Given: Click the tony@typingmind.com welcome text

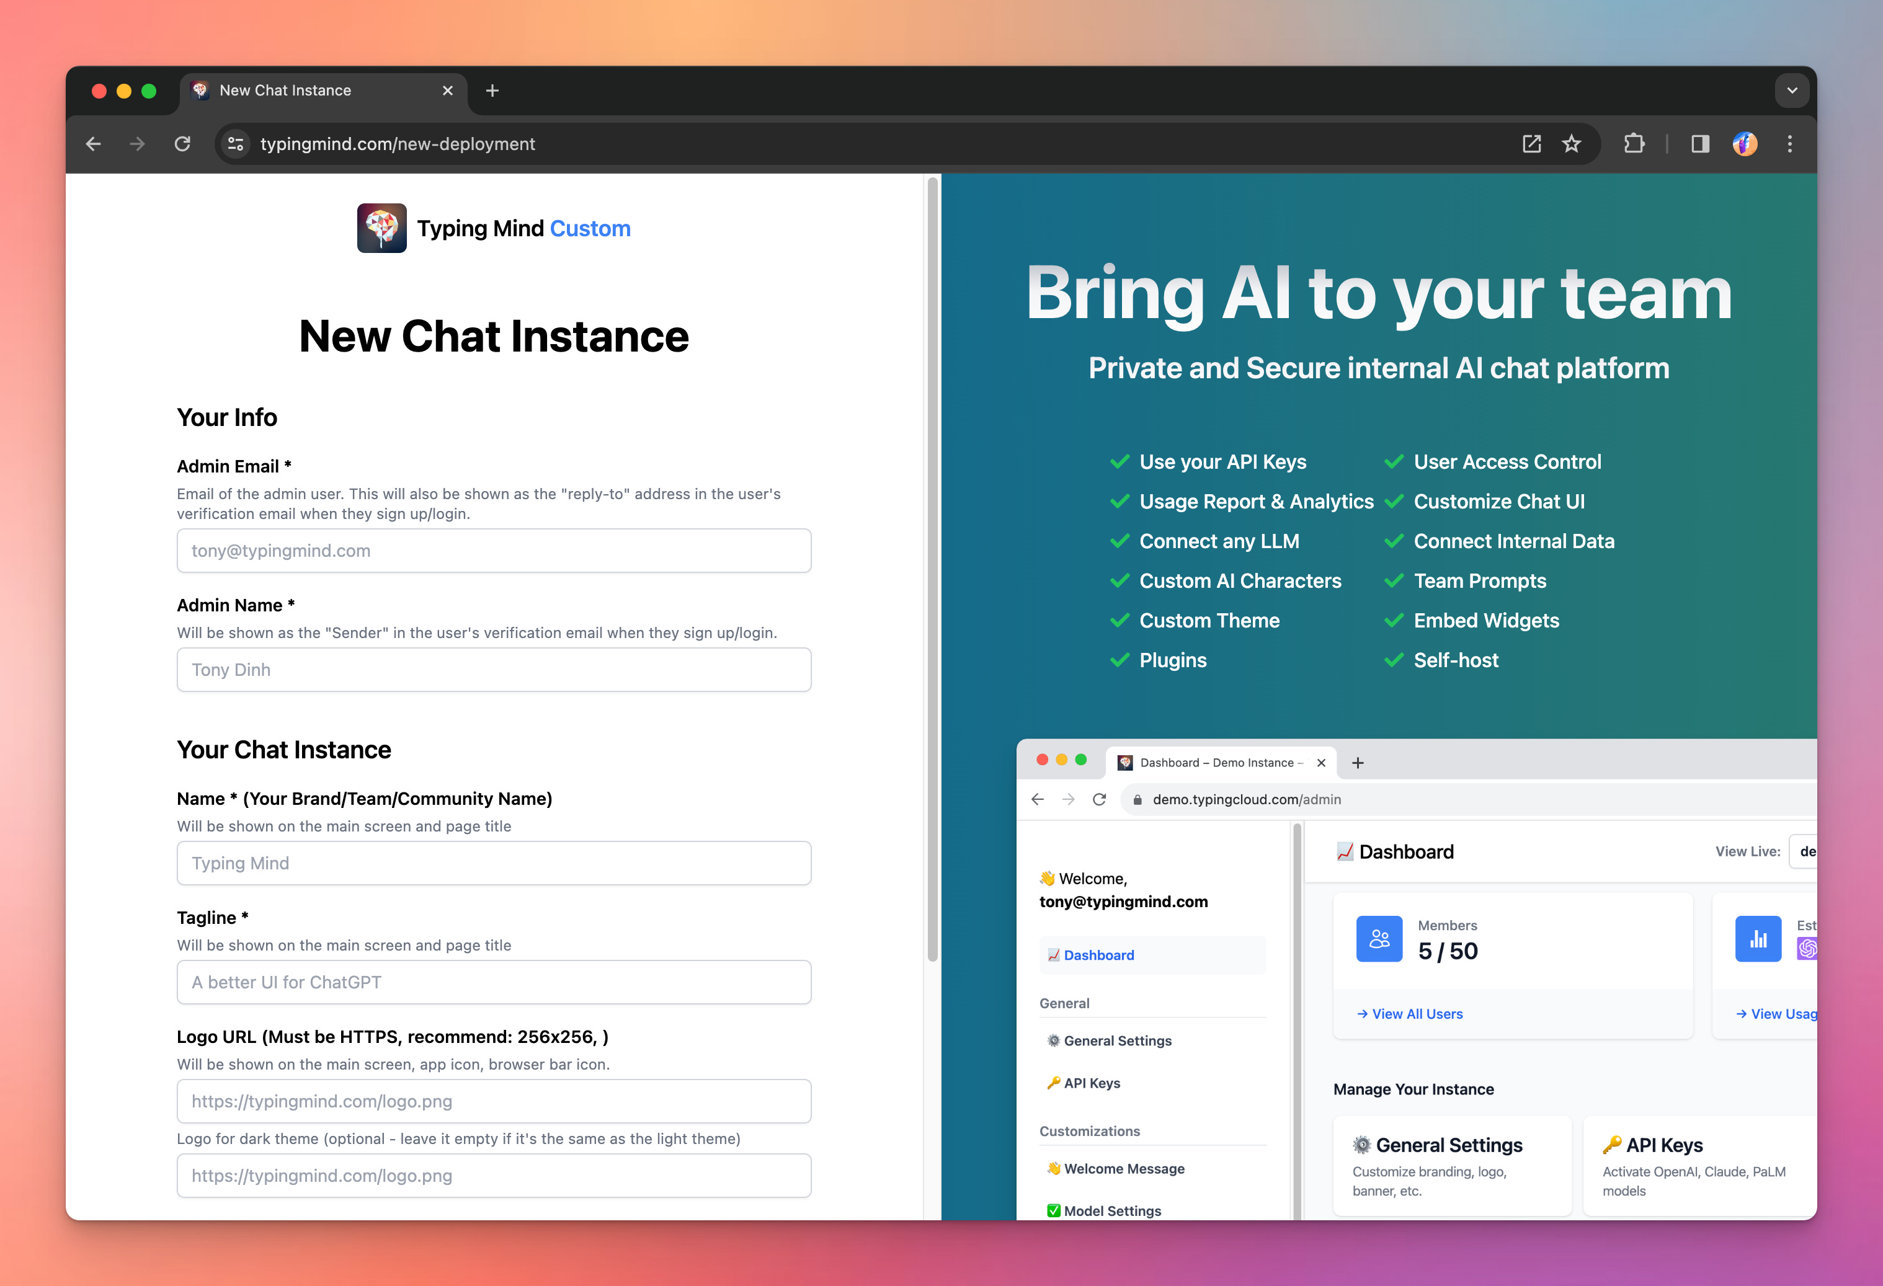Looking at the screenshot, I should tap(1123, 902).
